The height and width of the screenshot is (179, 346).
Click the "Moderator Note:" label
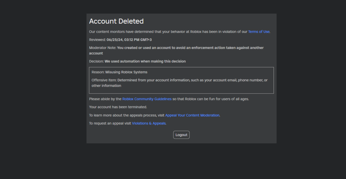tap(103, 48)
